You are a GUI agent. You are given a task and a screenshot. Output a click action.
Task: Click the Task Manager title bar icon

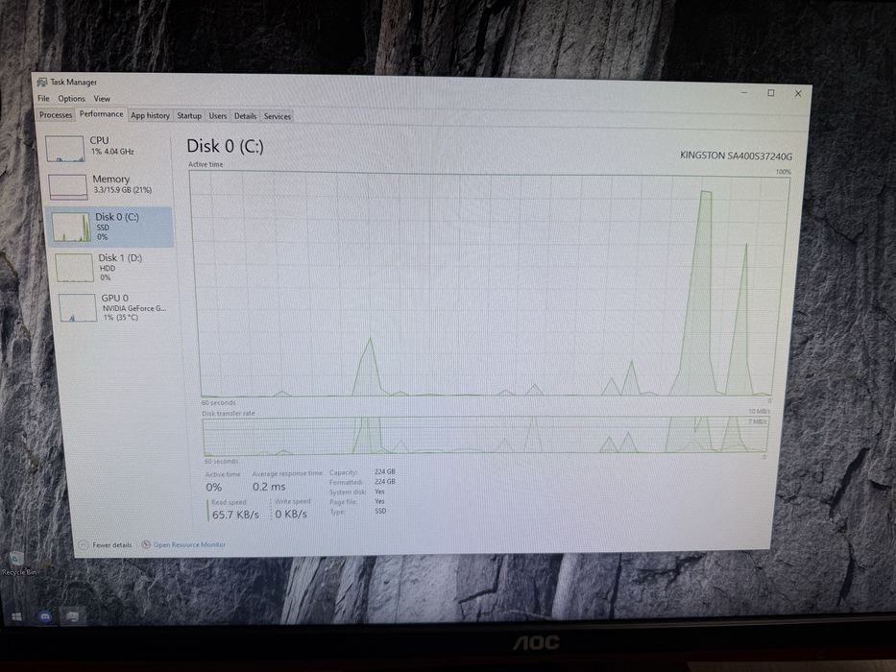pyautogui.click(x=42, y=83)
